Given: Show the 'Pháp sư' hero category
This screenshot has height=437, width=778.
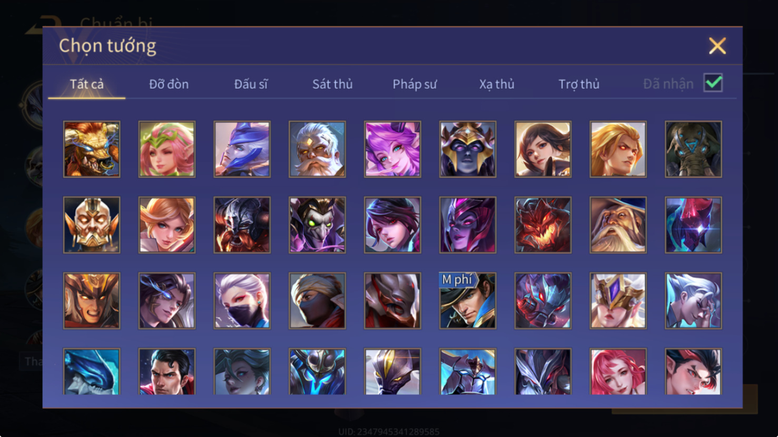Looking at the screenshot, I should coord(415,84).
